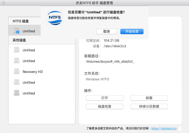Click the window title 赤友NTFS 助手 磁盘管理
Viewport: 189px width, 133px height.
pos(94,3)
